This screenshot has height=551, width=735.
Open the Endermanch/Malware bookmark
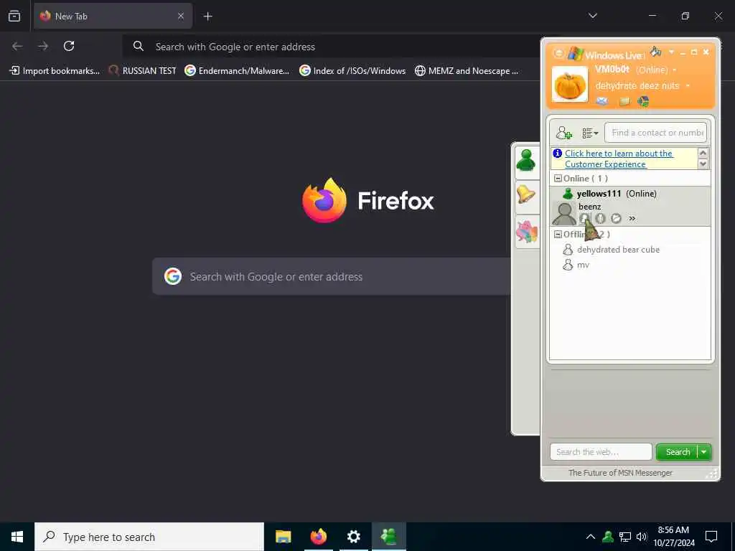click(x=237, y=71)
